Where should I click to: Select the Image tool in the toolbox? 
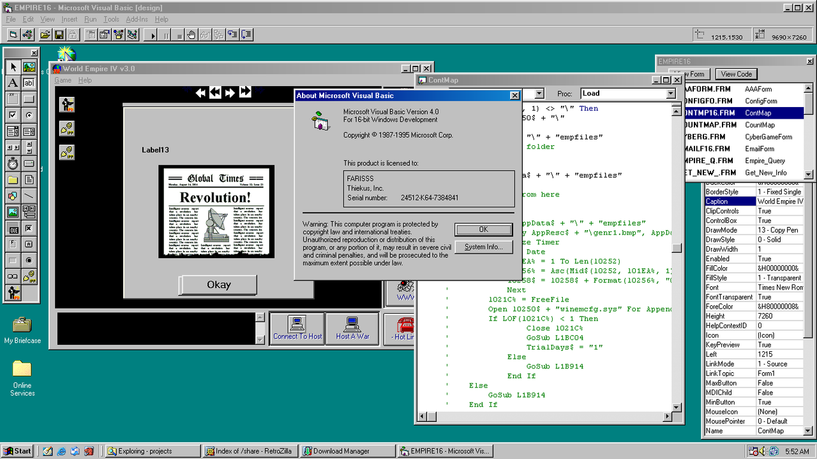click(x=13, y=212)
